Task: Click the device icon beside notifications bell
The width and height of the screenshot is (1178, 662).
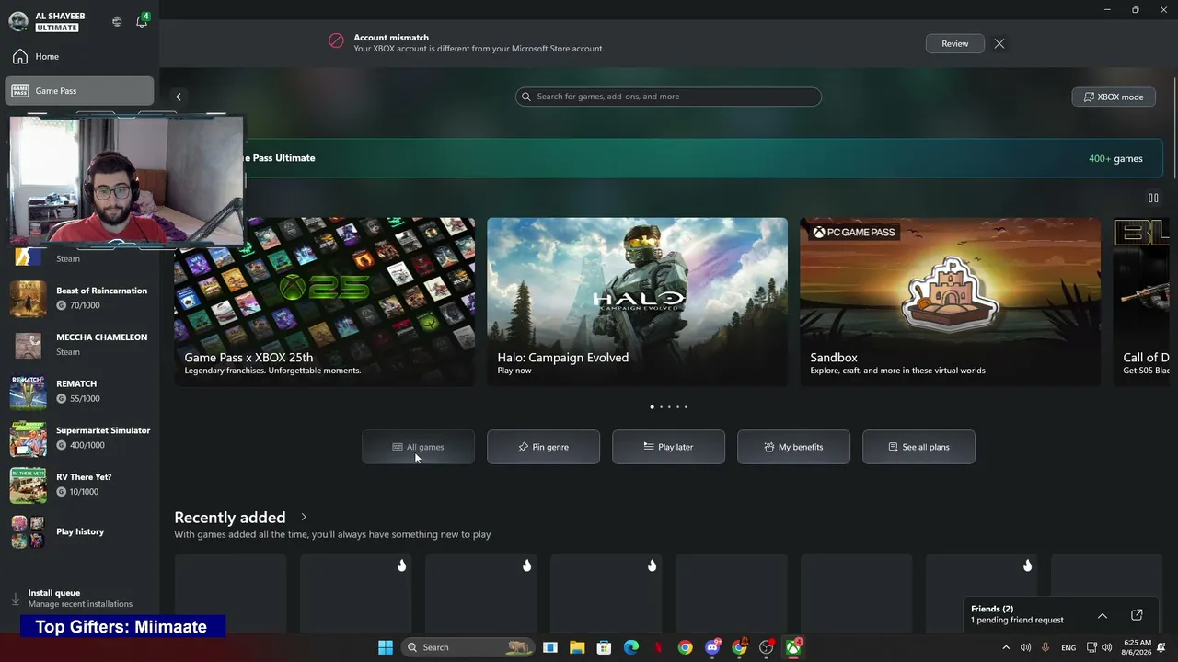Action: tap(117, 21)
